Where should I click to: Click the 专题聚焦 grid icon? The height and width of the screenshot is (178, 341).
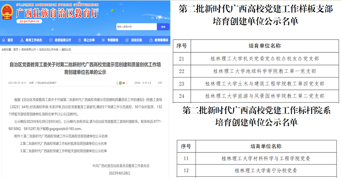[x=103, y=40]
